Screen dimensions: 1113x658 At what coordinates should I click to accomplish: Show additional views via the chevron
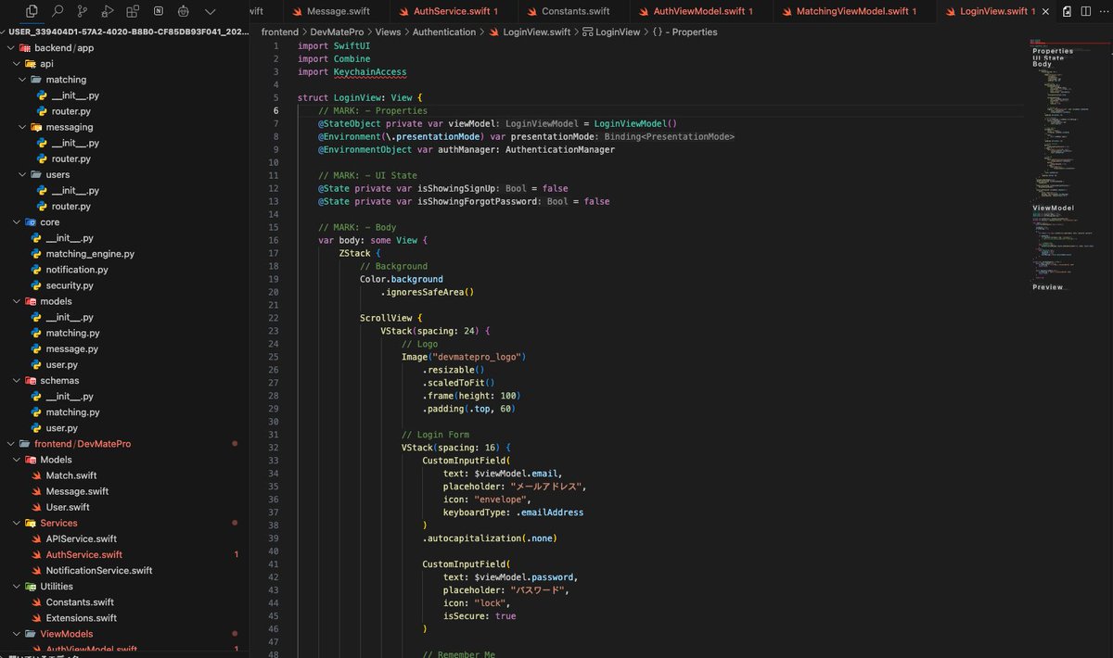(210, 11)
